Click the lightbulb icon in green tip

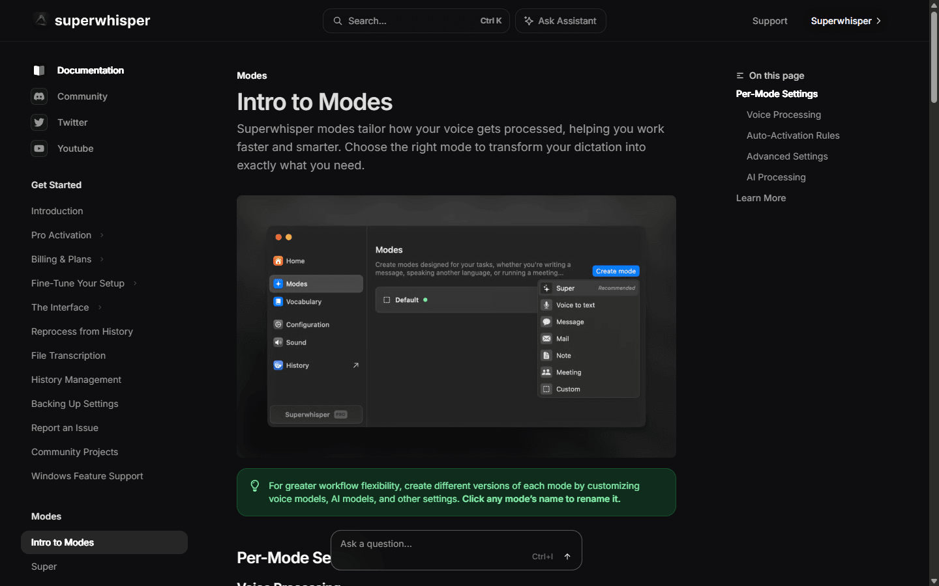(255, 486)
